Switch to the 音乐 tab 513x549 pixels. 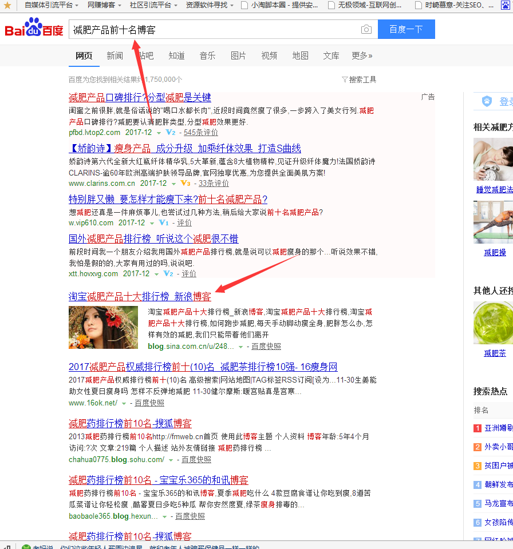click(x=207, y=55)
